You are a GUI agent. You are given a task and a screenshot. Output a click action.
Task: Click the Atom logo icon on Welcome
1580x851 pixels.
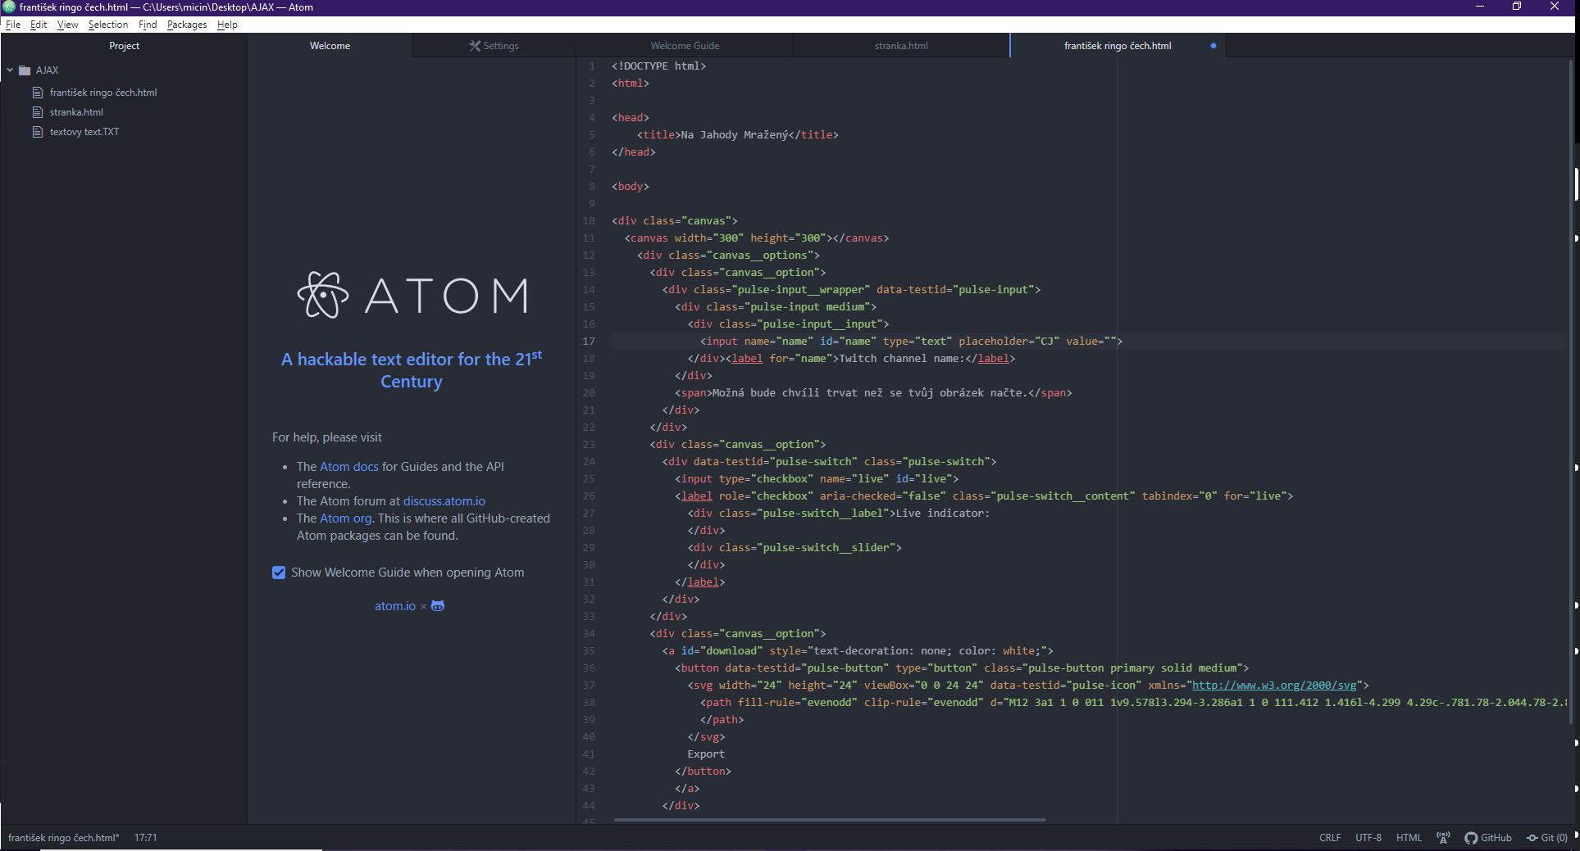click(322, 295)
